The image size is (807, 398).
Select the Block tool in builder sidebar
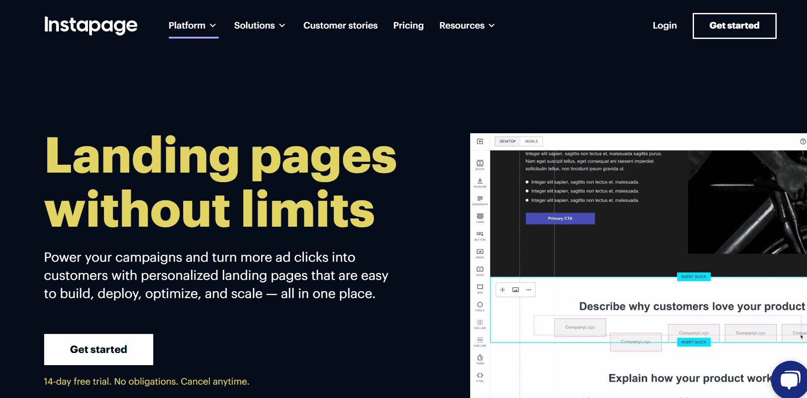[x=480, y=164]
